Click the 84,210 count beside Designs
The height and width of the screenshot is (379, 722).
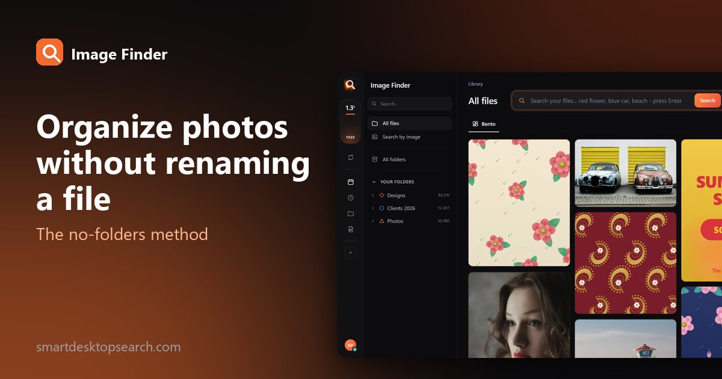coord(443,196)
